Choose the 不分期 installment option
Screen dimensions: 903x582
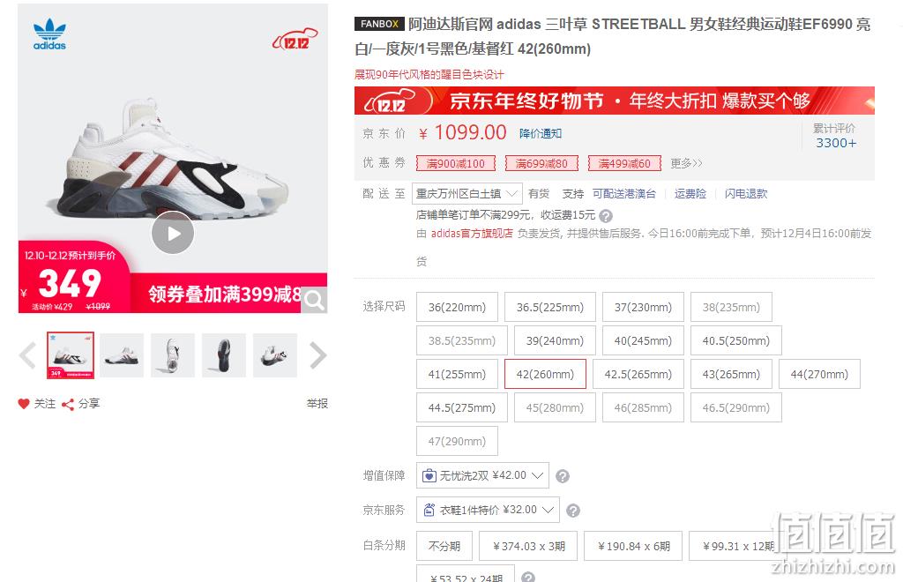[x=444, y=546]
